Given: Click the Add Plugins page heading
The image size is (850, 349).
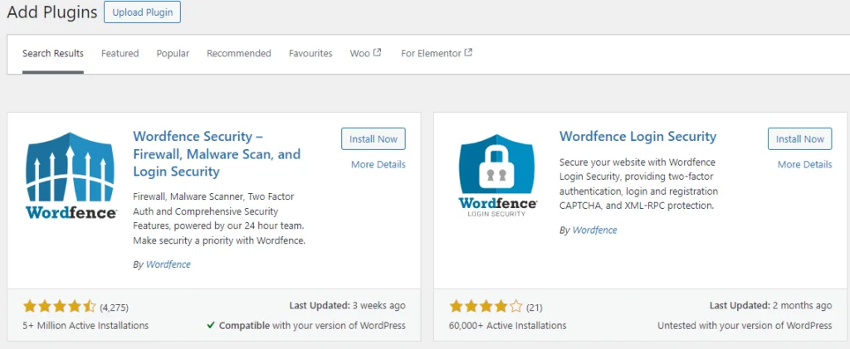Looking at the screenshot, I should coord(52,12).
